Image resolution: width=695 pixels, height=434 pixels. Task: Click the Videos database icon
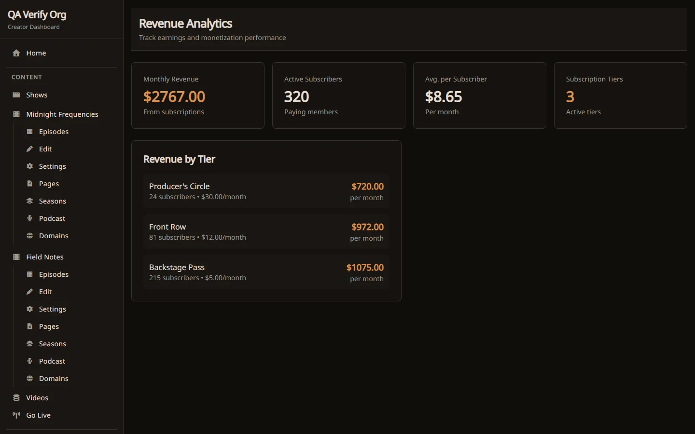click(16, 398)
